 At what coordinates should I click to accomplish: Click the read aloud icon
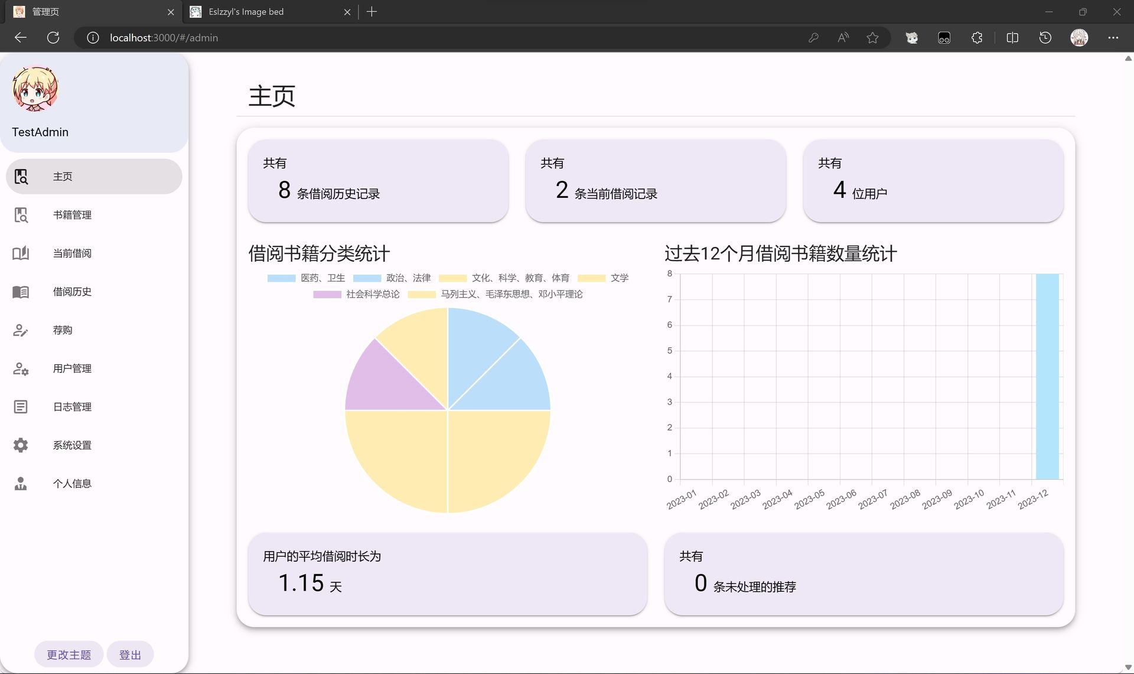843,38
